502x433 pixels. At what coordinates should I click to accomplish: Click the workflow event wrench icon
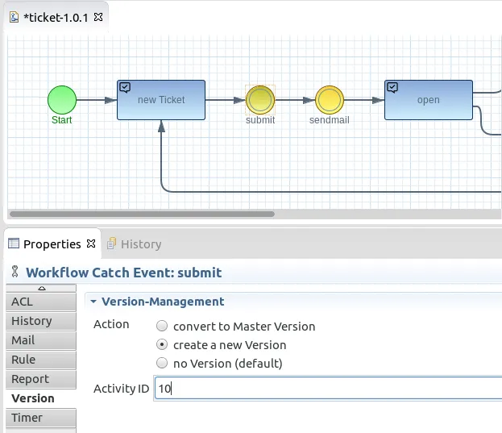coord(15,272)
